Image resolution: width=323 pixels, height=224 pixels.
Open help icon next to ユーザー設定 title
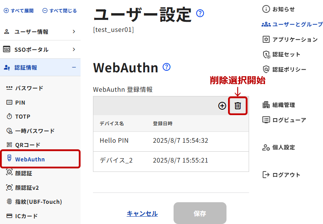coord(200,14)
